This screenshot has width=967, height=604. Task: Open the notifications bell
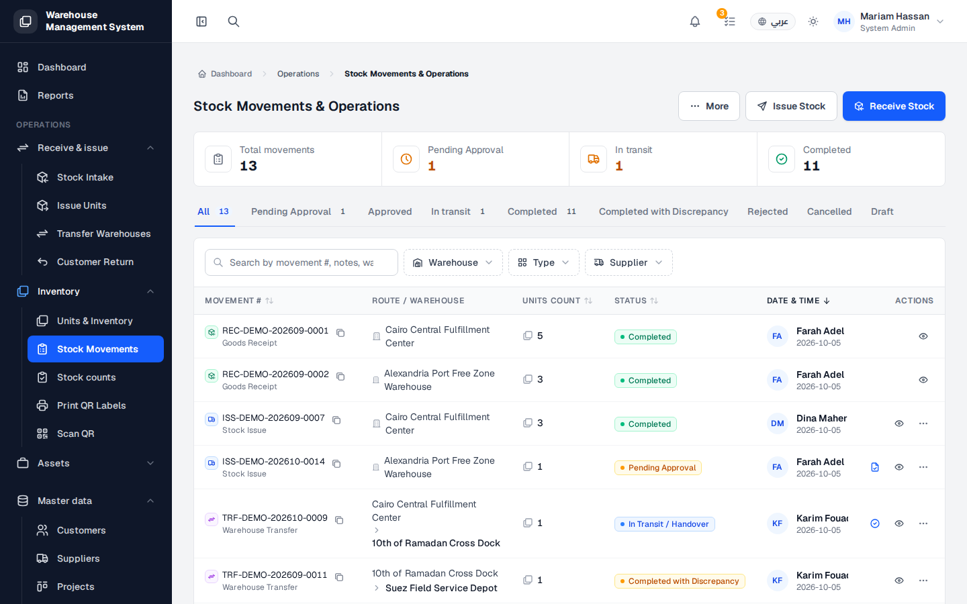click(695, 21)
